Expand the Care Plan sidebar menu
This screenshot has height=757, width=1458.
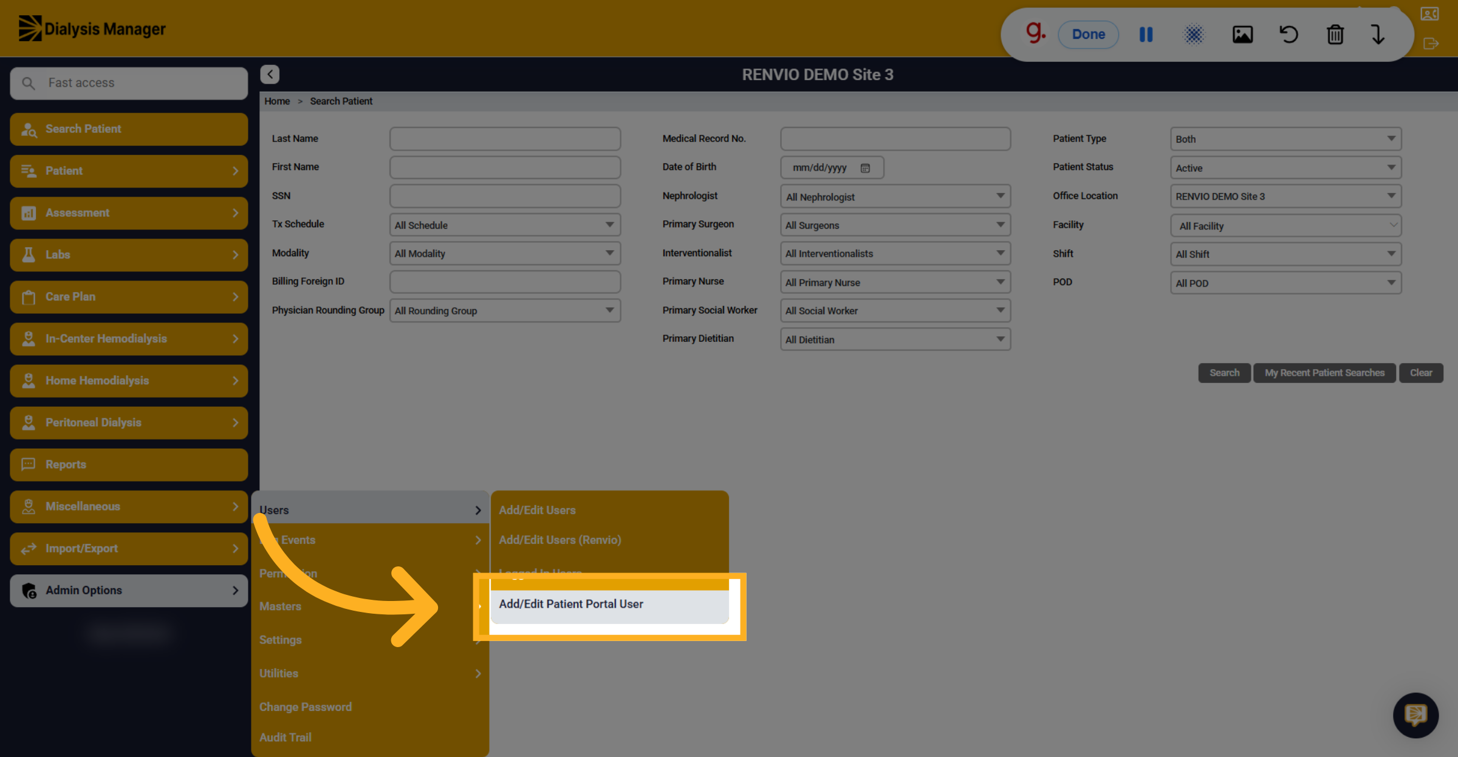pos(129,296)
